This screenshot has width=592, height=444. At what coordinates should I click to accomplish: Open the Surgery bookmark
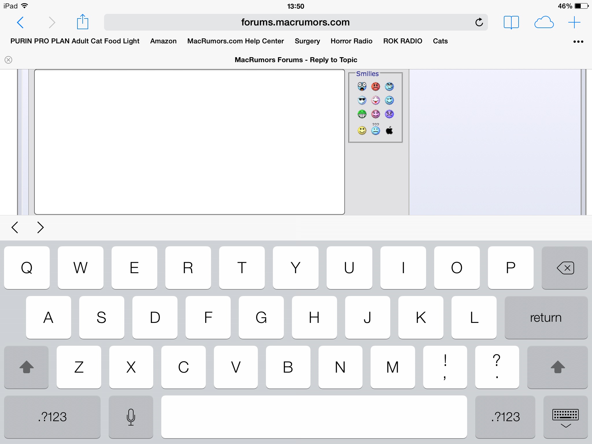(307, 41)
